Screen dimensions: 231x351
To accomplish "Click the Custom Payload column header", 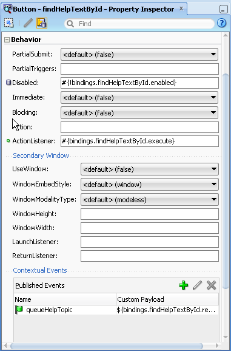I will point(167,299).
